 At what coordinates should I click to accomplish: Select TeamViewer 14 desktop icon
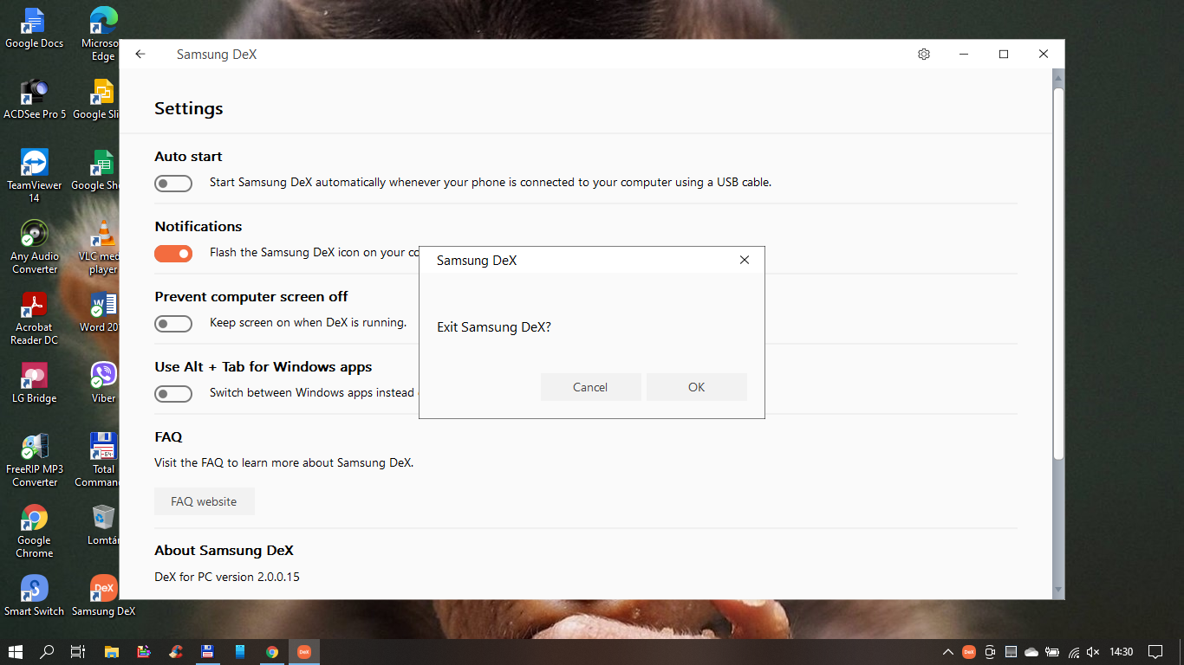click(x=34, y=176)
